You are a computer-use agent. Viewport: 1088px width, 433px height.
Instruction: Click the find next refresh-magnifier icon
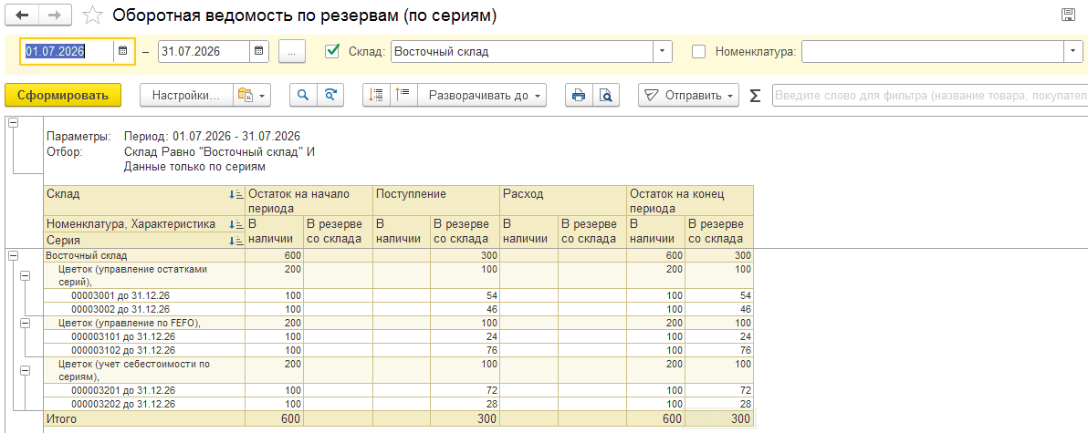coord(331,96)
